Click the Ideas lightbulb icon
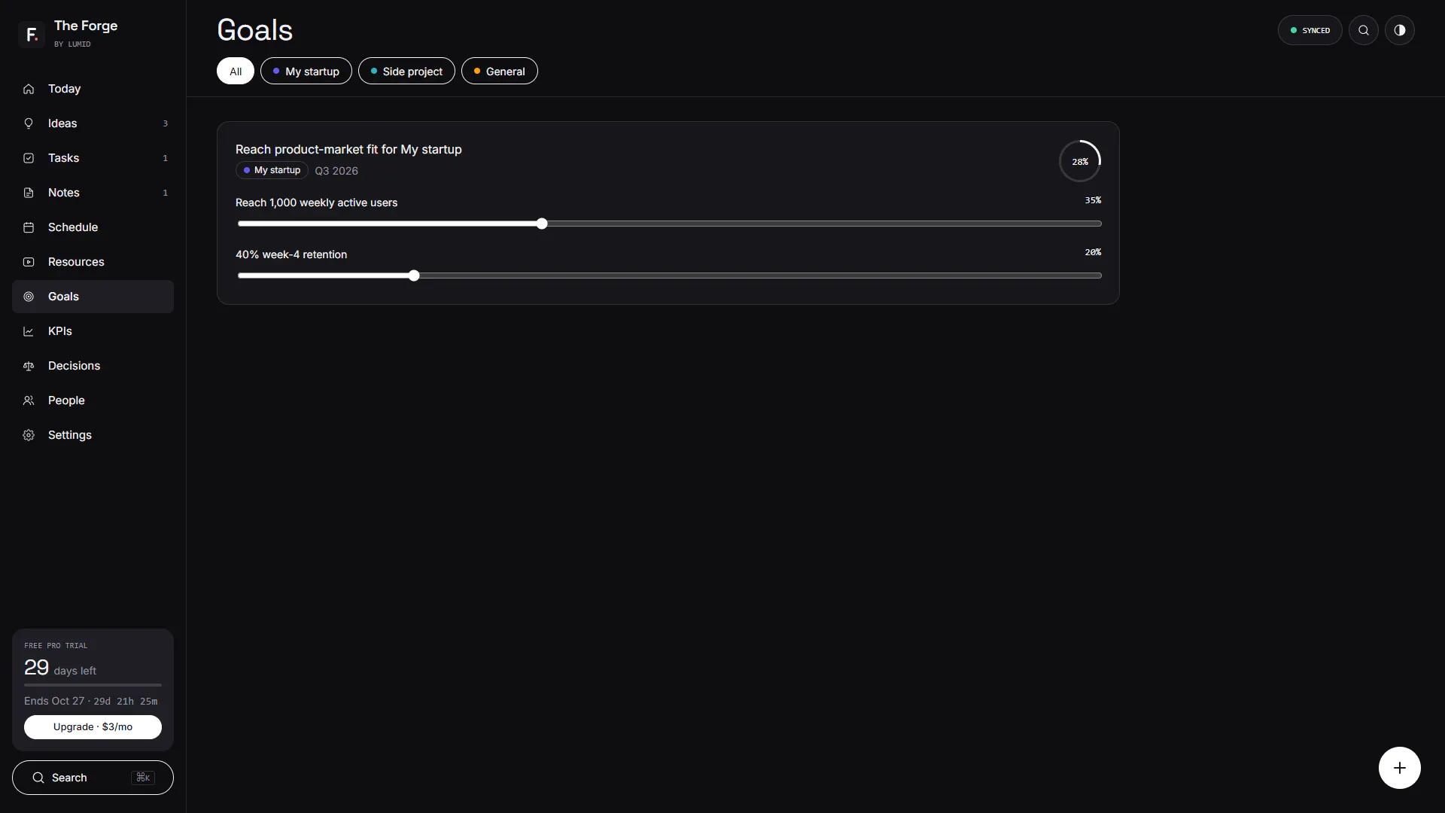Screen dimensions: 1445x813 29,123
